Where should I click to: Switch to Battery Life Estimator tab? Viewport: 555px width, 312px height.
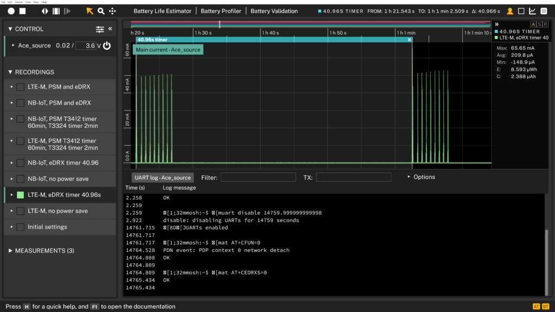(x=163, y=11)
